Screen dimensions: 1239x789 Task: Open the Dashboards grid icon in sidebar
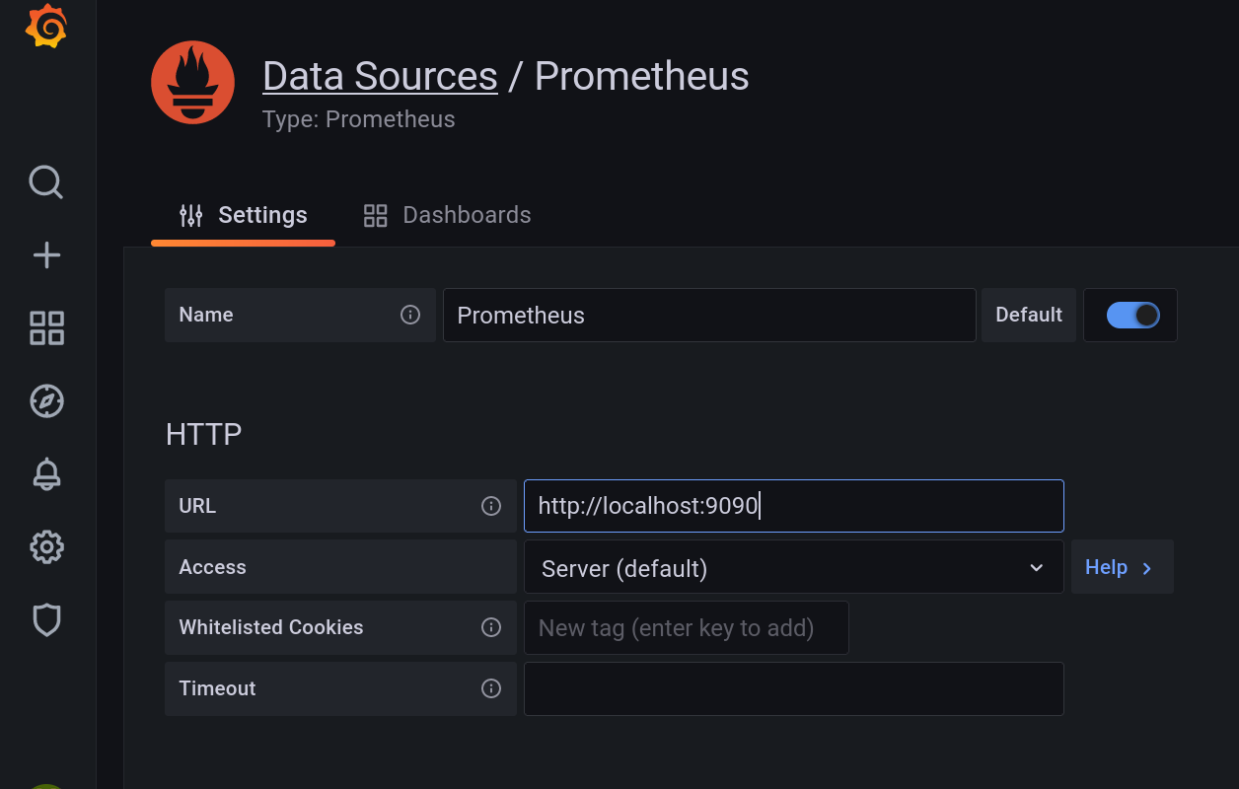46,328
